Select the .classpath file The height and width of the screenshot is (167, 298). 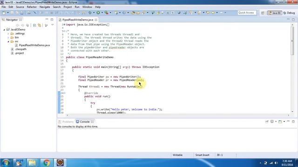tap(20, 49)
